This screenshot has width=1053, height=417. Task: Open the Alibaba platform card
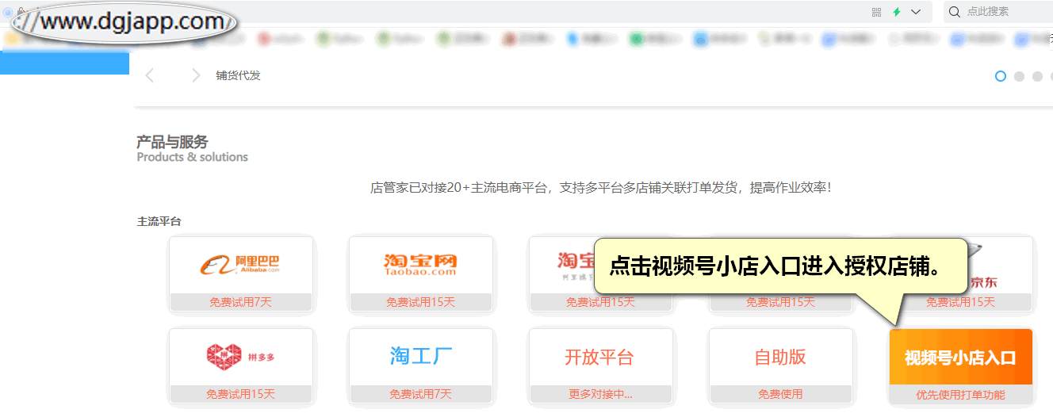point(241,274)
